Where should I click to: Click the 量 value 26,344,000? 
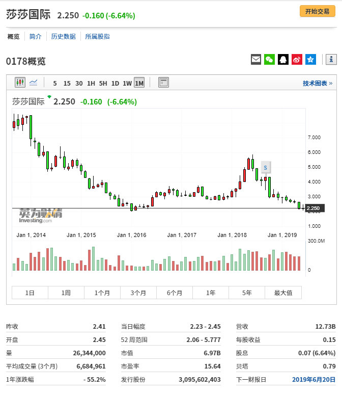(x=90, y=353)
